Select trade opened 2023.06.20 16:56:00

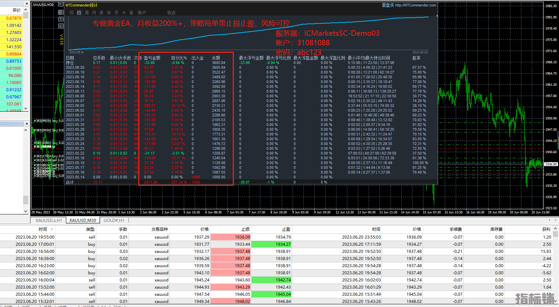[276, 251]
